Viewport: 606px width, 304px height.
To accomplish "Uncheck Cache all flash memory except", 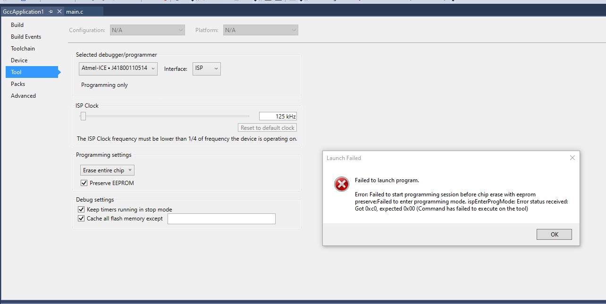I will tap(81, 219).
